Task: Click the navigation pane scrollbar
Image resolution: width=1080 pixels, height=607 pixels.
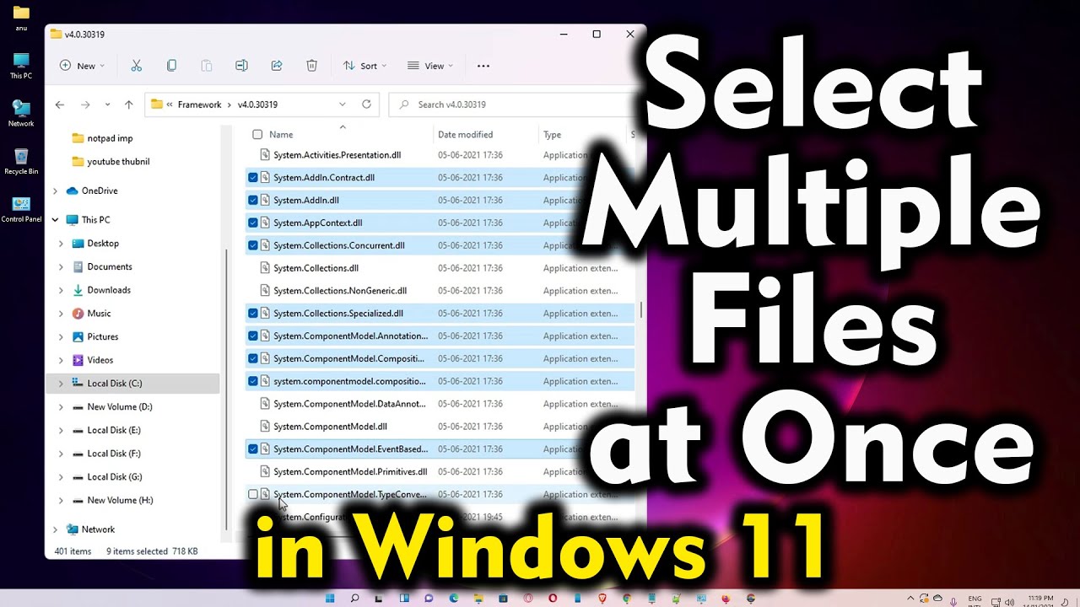Action: 225,388
